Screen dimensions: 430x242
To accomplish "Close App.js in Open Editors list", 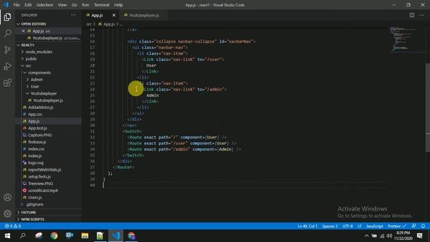I will 24,31.
